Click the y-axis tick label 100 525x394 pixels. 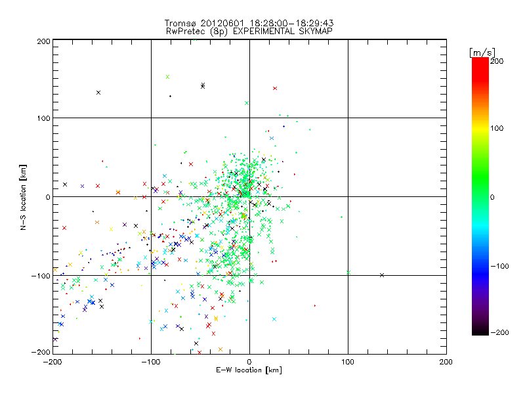[x=43, y=119]
